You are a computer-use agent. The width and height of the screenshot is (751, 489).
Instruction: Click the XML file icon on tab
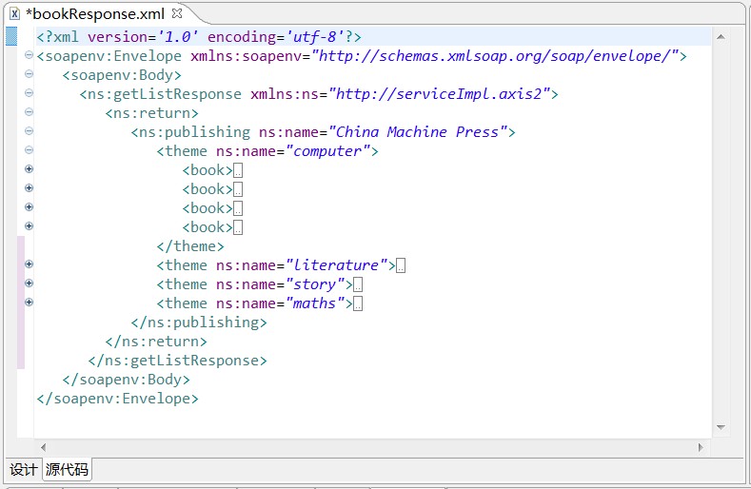pyautogui.click(x=14, y=14)
